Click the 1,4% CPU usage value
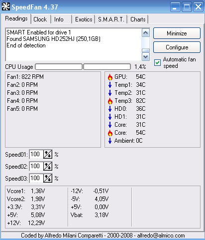 click(x=140, y=67)
